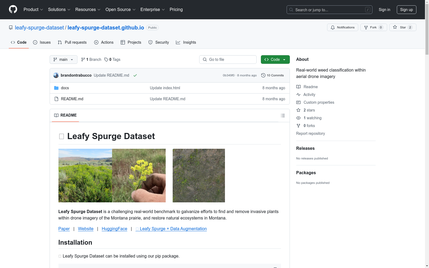
Task: Open the Enterprise dropdown
Action: coord(153,10)
